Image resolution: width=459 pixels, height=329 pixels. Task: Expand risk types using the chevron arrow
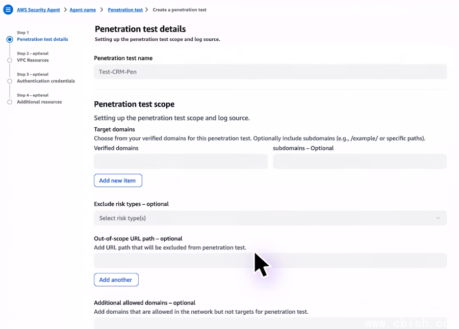tap(438, 218)
